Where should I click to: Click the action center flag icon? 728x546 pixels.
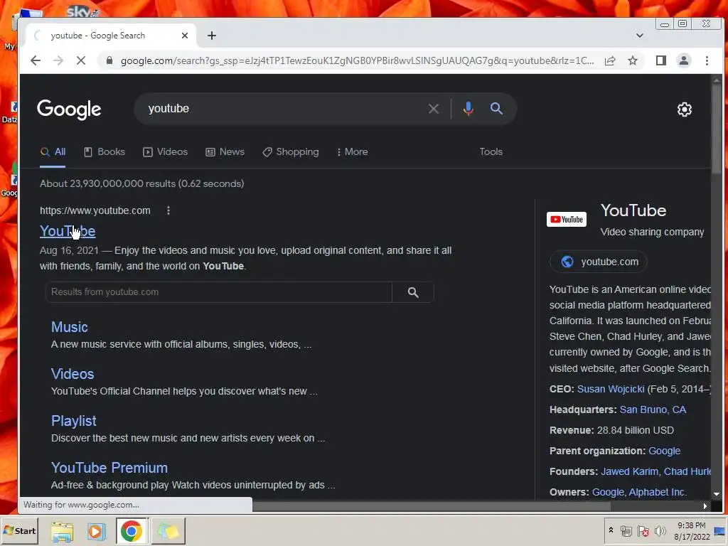click(643, 530)
